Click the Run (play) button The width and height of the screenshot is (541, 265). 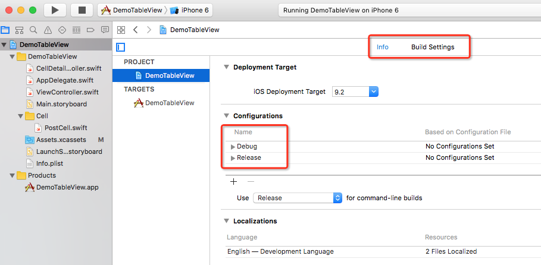55,10
